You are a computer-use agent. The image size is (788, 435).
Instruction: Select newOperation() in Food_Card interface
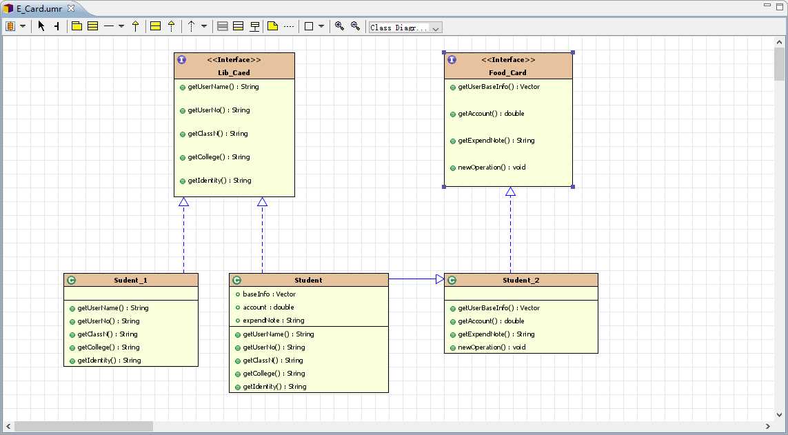[x=488, y=168]
